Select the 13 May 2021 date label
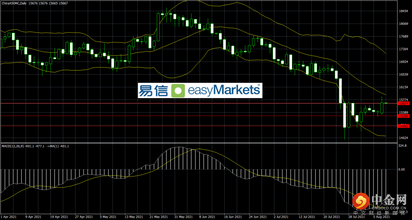 click(x=134, y=217)
